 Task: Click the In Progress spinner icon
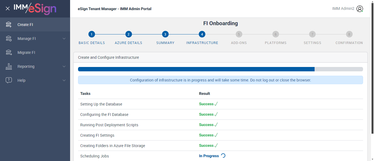[223, 156]
